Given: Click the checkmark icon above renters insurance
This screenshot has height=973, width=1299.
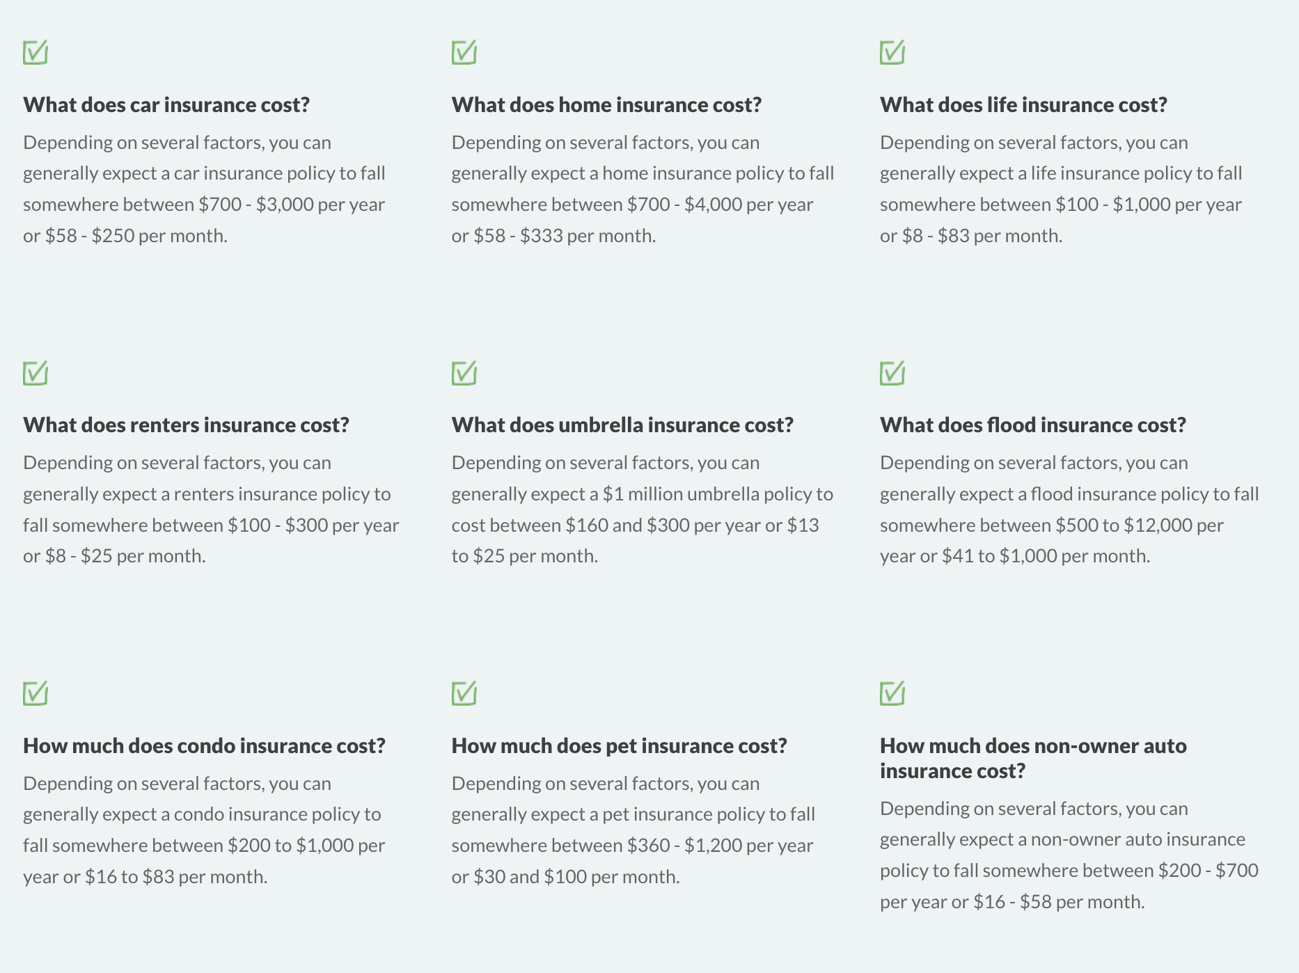Looking at the screenshot, I should 36,373.
